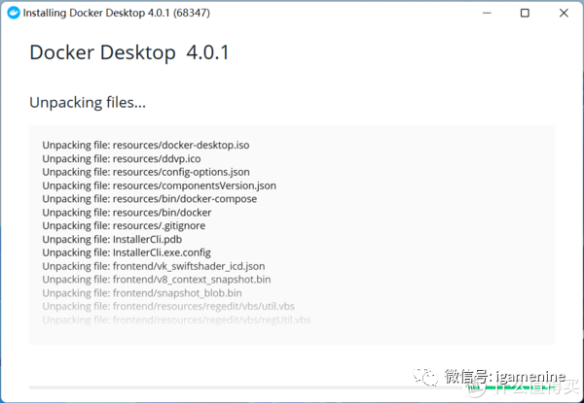Select the line 'frontend/vk_swiftshader_icd.json'
Screen dimensions: 584x403
click(x=154, y=266)
